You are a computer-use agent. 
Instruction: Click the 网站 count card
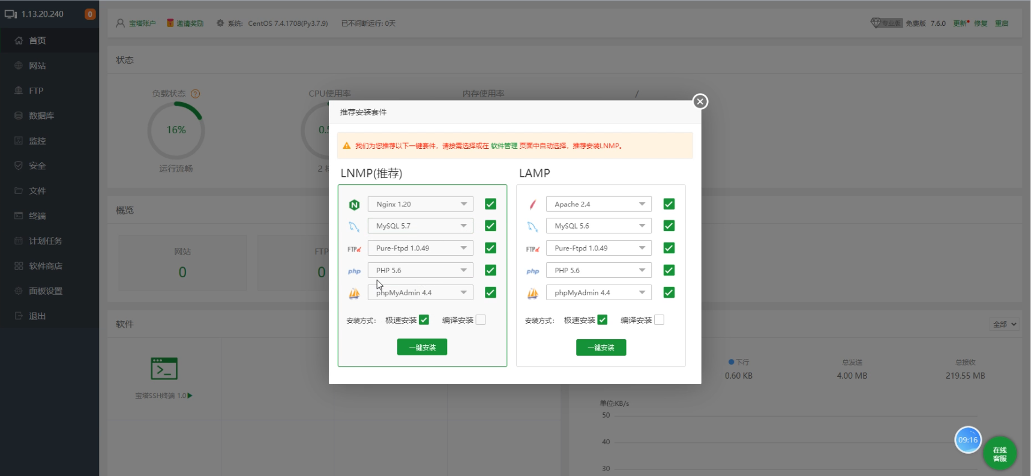click(182, 263)
